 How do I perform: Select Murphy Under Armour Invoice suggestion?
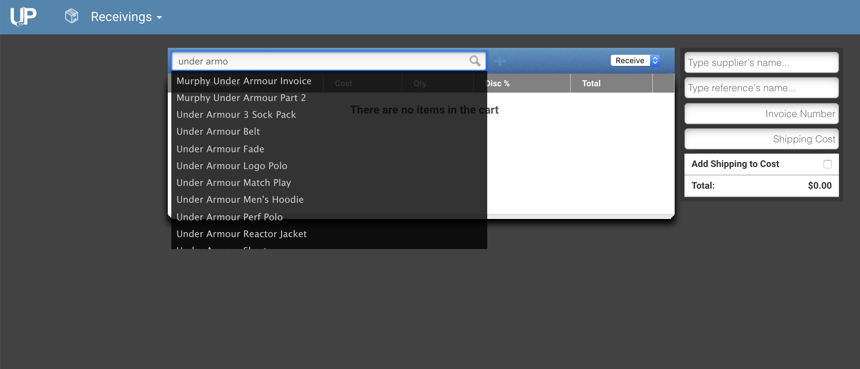coord(244,81)
